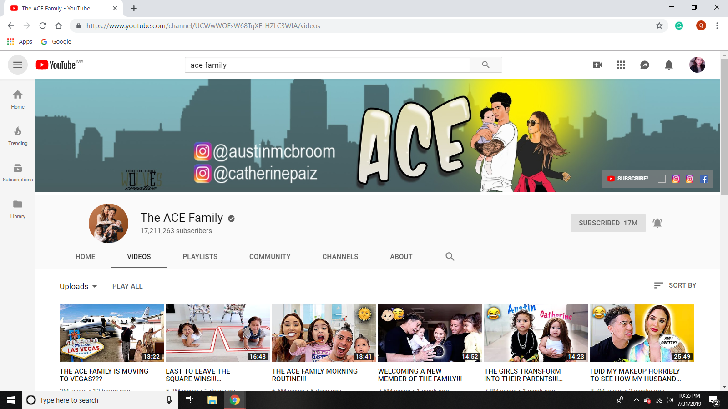This screenshot has width=728, height=409.
Task: Click the page vertical scrollbar
Action: coord(724,127)
